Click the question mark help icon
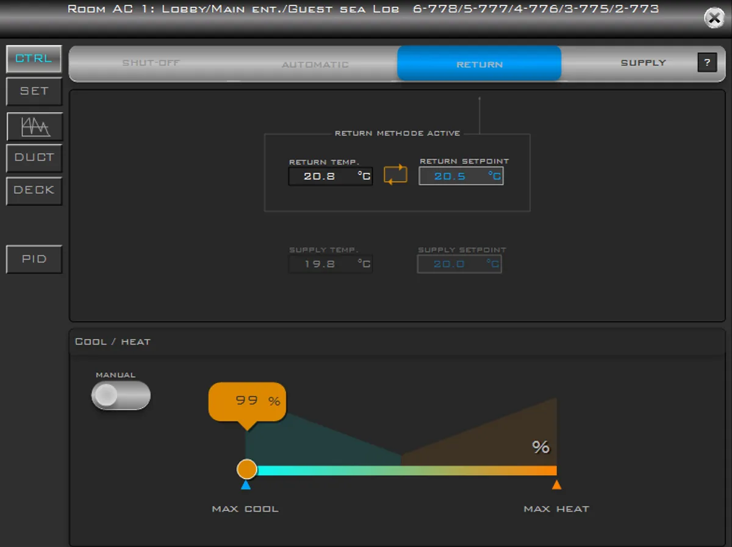 coord(707,62)
